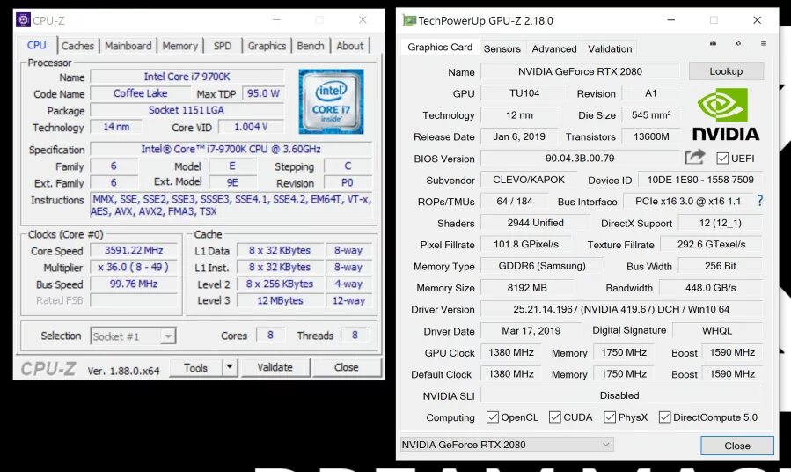Image resolution: width=791 pixels, height=472 pixels.
Task: Click the Device ID 10DE 1E90 value
Action: coord(700,180)
